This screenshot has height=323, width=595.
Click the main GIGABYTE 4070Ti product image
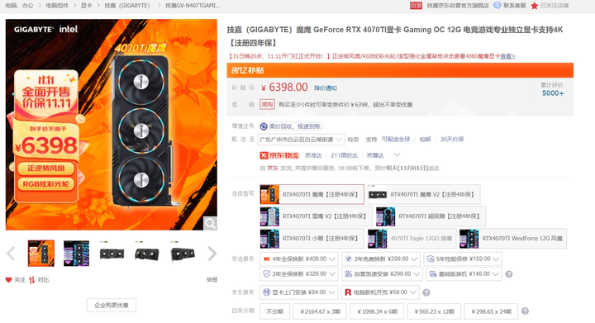point(112,125)
